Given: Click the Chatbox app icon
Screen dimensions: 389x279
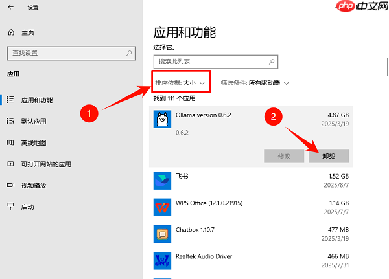Looking at the screenshot, I should 162,234.
